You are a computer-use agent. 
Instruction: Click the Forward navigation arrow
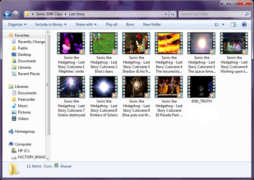pyautogui.click(x=16, y=14)
